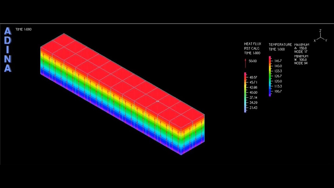The width and height of the screenshot is (334, 188).
Task: Click the coordinate axis triad icon
Action: click(x=320, y=36)
